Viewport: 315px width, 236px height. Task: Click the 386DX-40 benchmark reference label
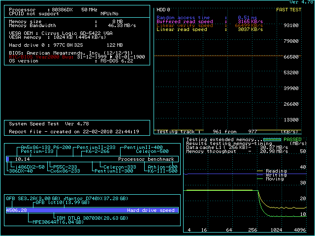coord(21,171)
